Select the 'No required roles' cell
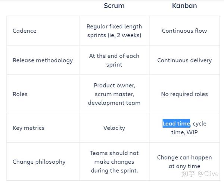The image size is (224, 183). 184,94
